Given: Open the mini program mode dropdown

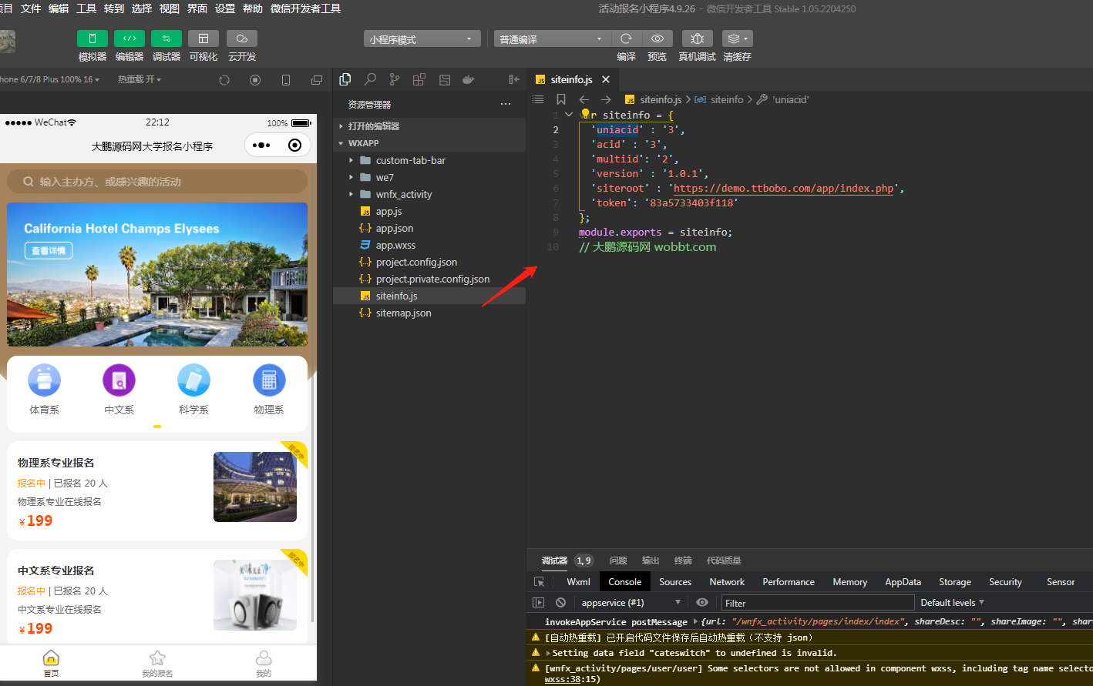Looking at the screenshot, I should (x=422, y=39).
